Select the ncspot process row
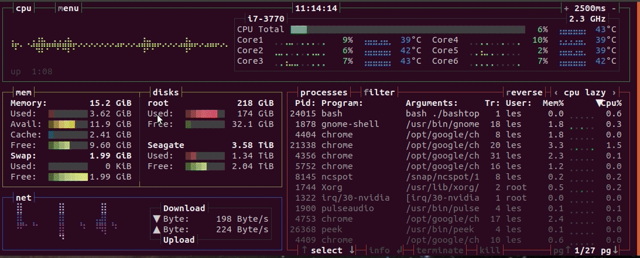 pyautogui.click(x=456, y=177)
